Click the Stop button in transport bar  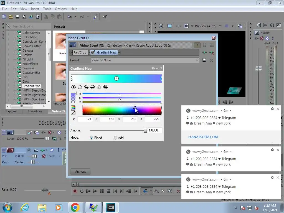[108, 191]
